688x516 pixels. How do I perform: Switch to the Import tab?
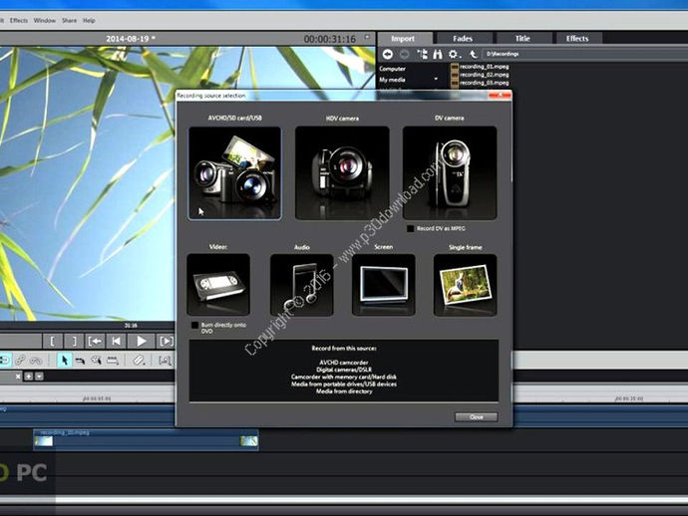click(x=403, y=38)
